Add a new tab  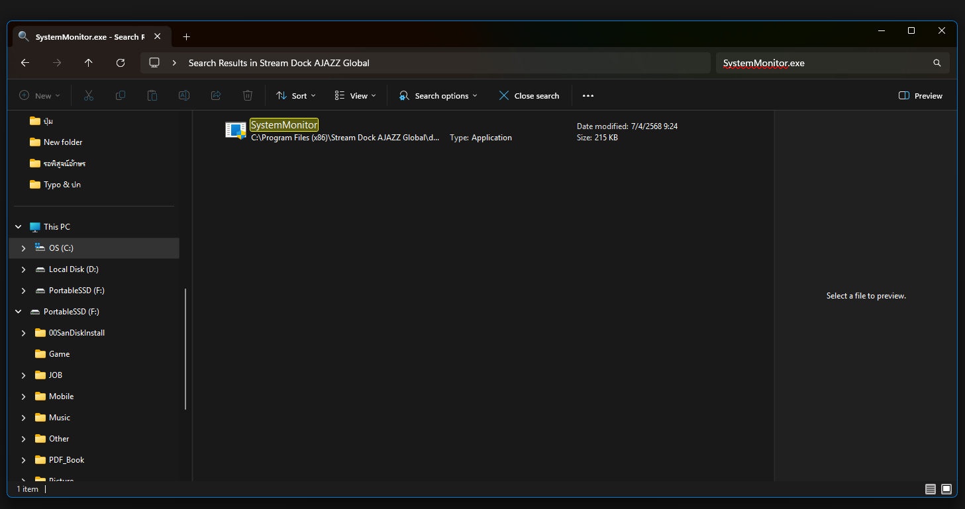point(186,37)
